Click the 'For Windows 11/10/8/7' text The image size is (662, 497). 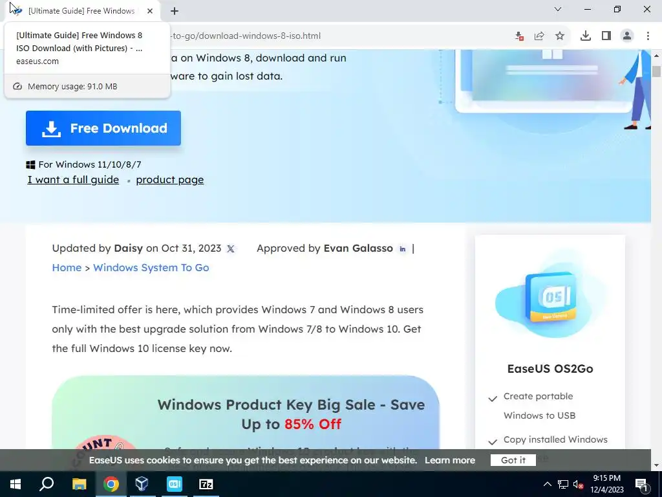pos(90,164)
